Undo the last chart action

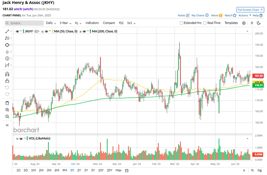pos(7,88)
